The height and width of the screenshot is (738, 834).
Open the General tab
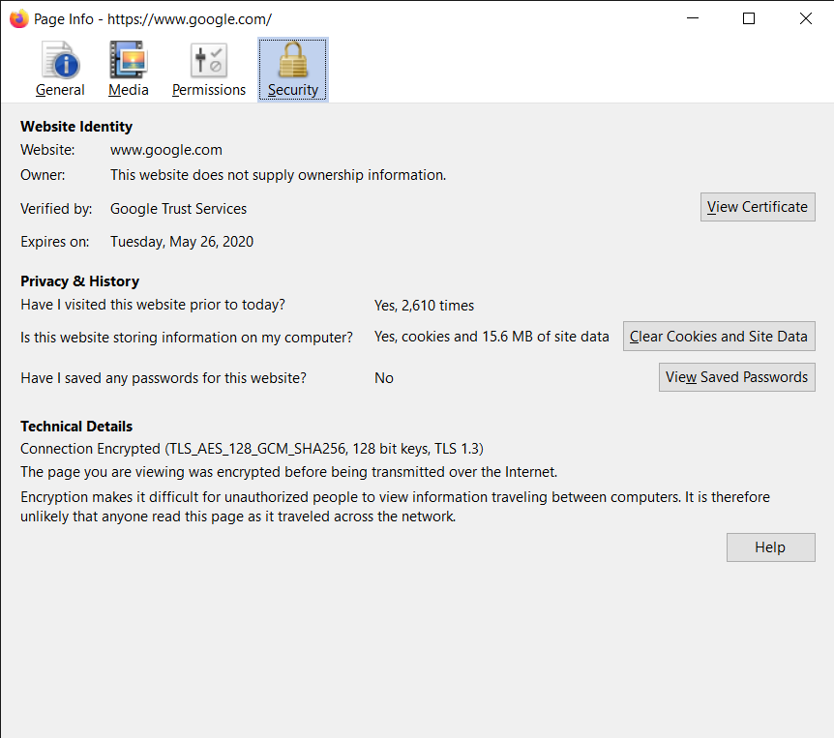(x=60, y=69)
